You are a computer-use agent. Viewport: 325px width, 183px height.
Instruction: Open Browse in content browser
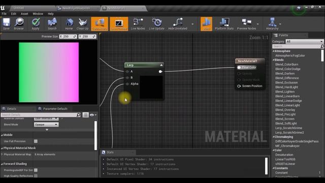coord(19,24)
